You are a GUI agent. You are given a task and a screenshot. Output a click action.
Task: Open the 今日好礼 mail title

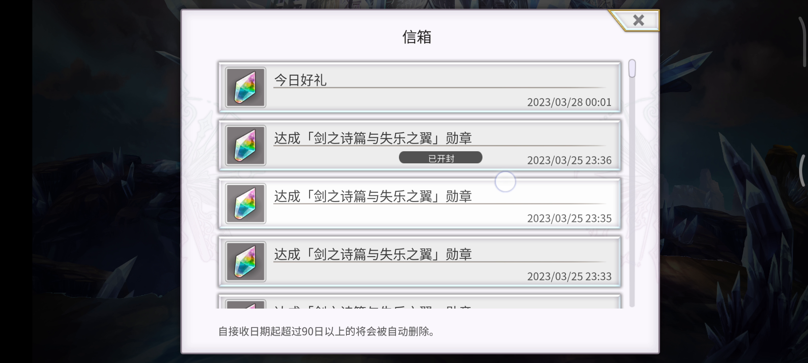click(x=300, y=80)
